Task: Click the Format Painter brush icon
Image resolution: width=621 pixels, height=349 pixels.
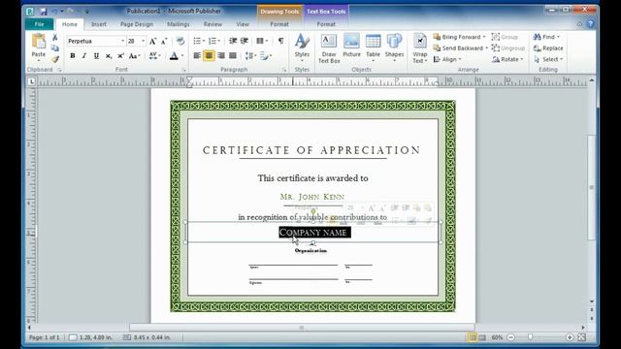Action: 55,59
